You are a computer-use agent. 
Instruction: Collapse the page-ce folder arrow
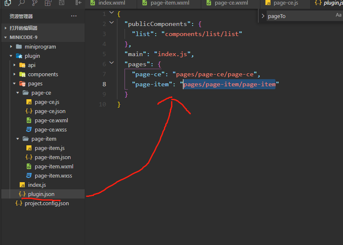point(18,93)
